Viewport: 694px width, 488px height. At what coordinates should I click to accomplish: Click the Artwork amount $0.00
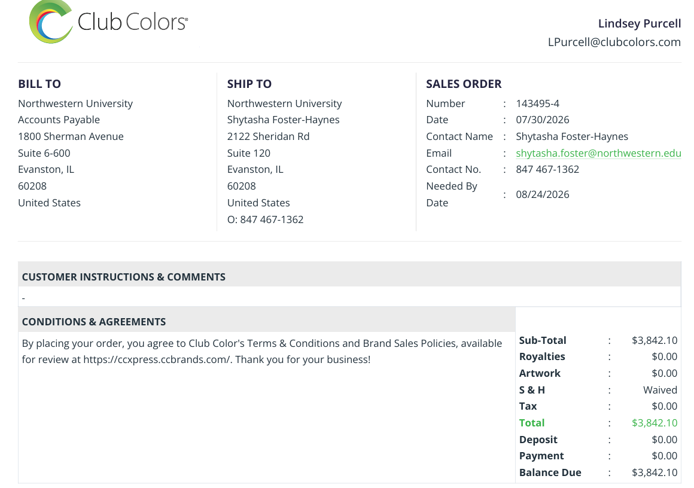(664, 373)
